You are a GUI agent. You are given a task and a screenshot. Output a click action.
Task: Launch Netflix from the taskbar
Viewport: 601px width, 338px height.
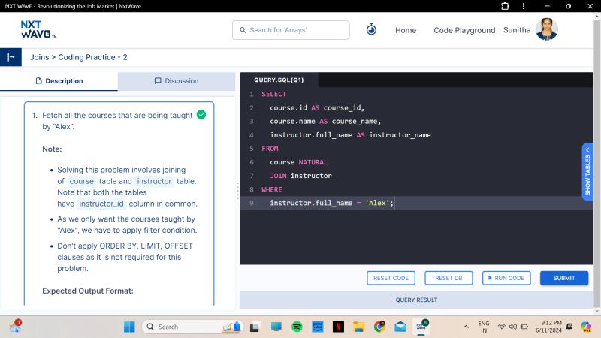pyautogui.click(x=339, y=327)
